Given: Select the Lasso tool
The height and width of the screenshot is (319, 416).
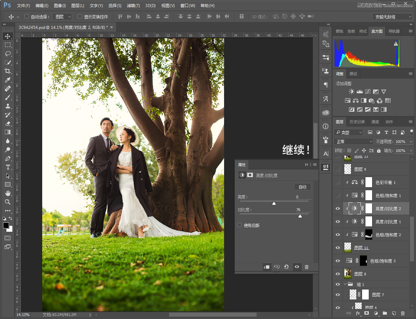Looking at the screenshot, I should click(7, 54).
